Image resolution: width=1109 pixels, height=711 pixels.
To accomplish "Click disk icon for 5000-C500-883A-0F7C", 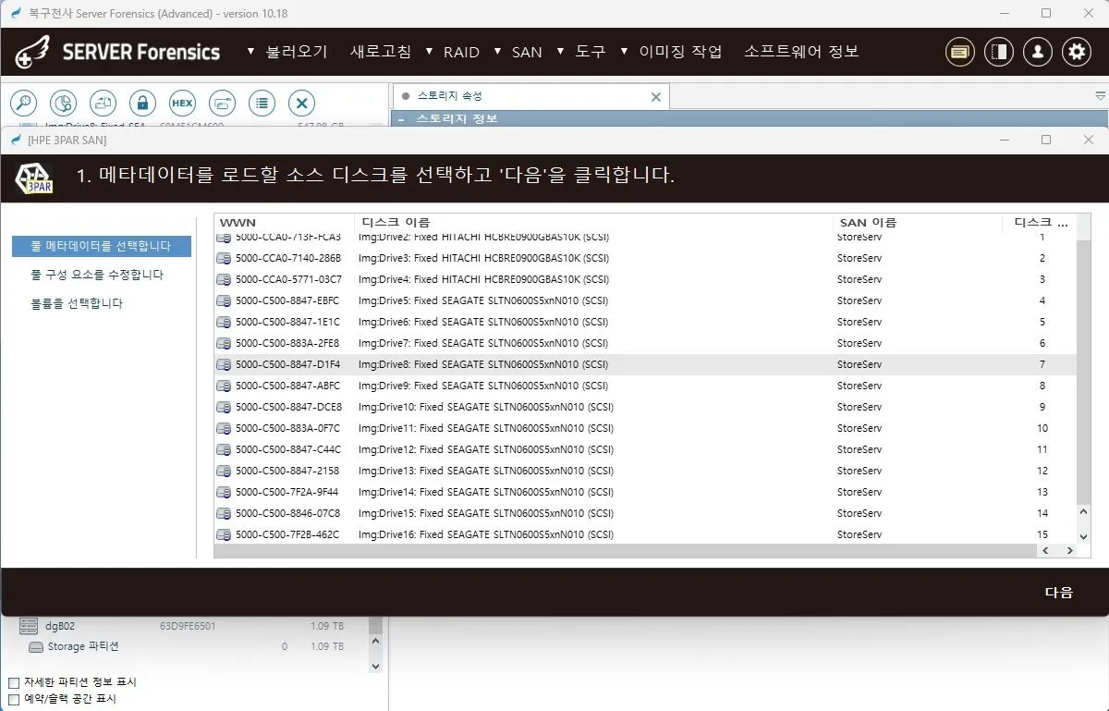I will pos(224,428).
